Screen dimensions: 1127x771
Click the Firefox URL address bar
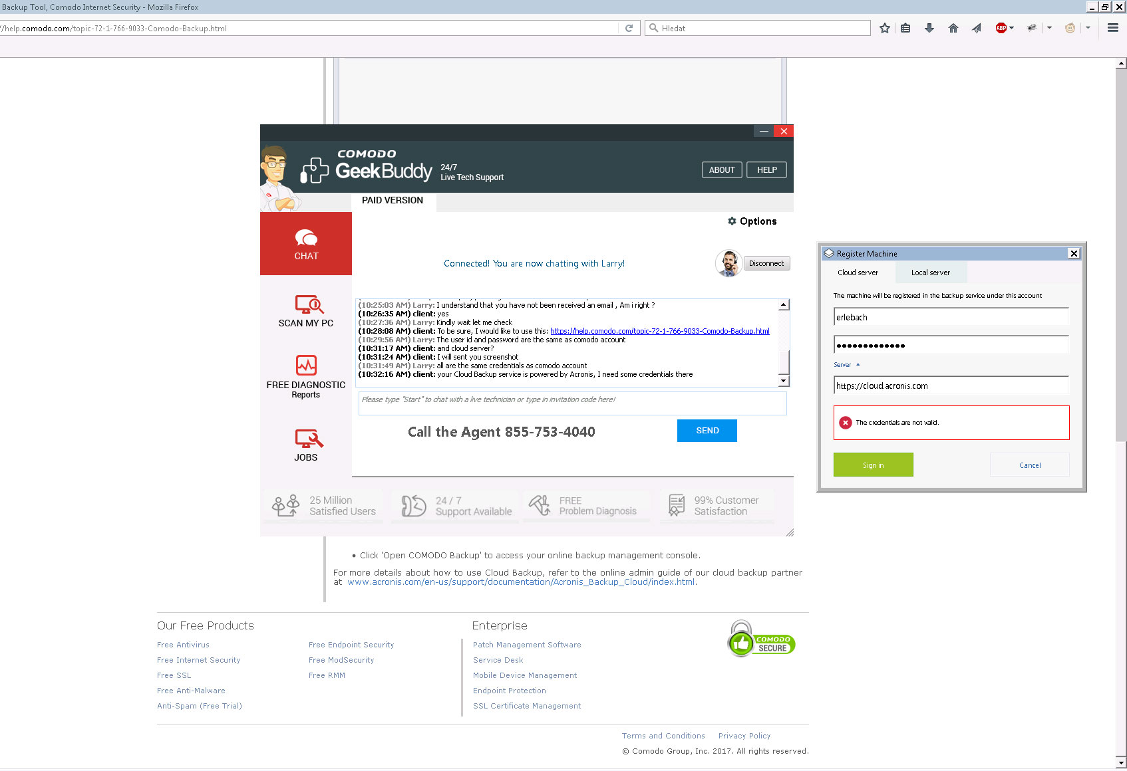309,28
